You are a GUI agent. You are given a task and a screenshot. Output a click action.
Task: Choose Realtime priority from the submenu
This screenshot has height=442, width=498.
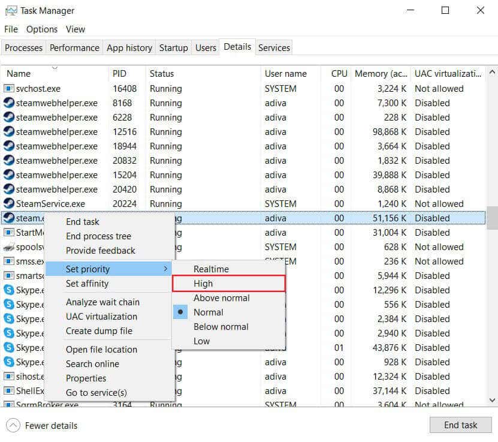[x=229, y=269]
